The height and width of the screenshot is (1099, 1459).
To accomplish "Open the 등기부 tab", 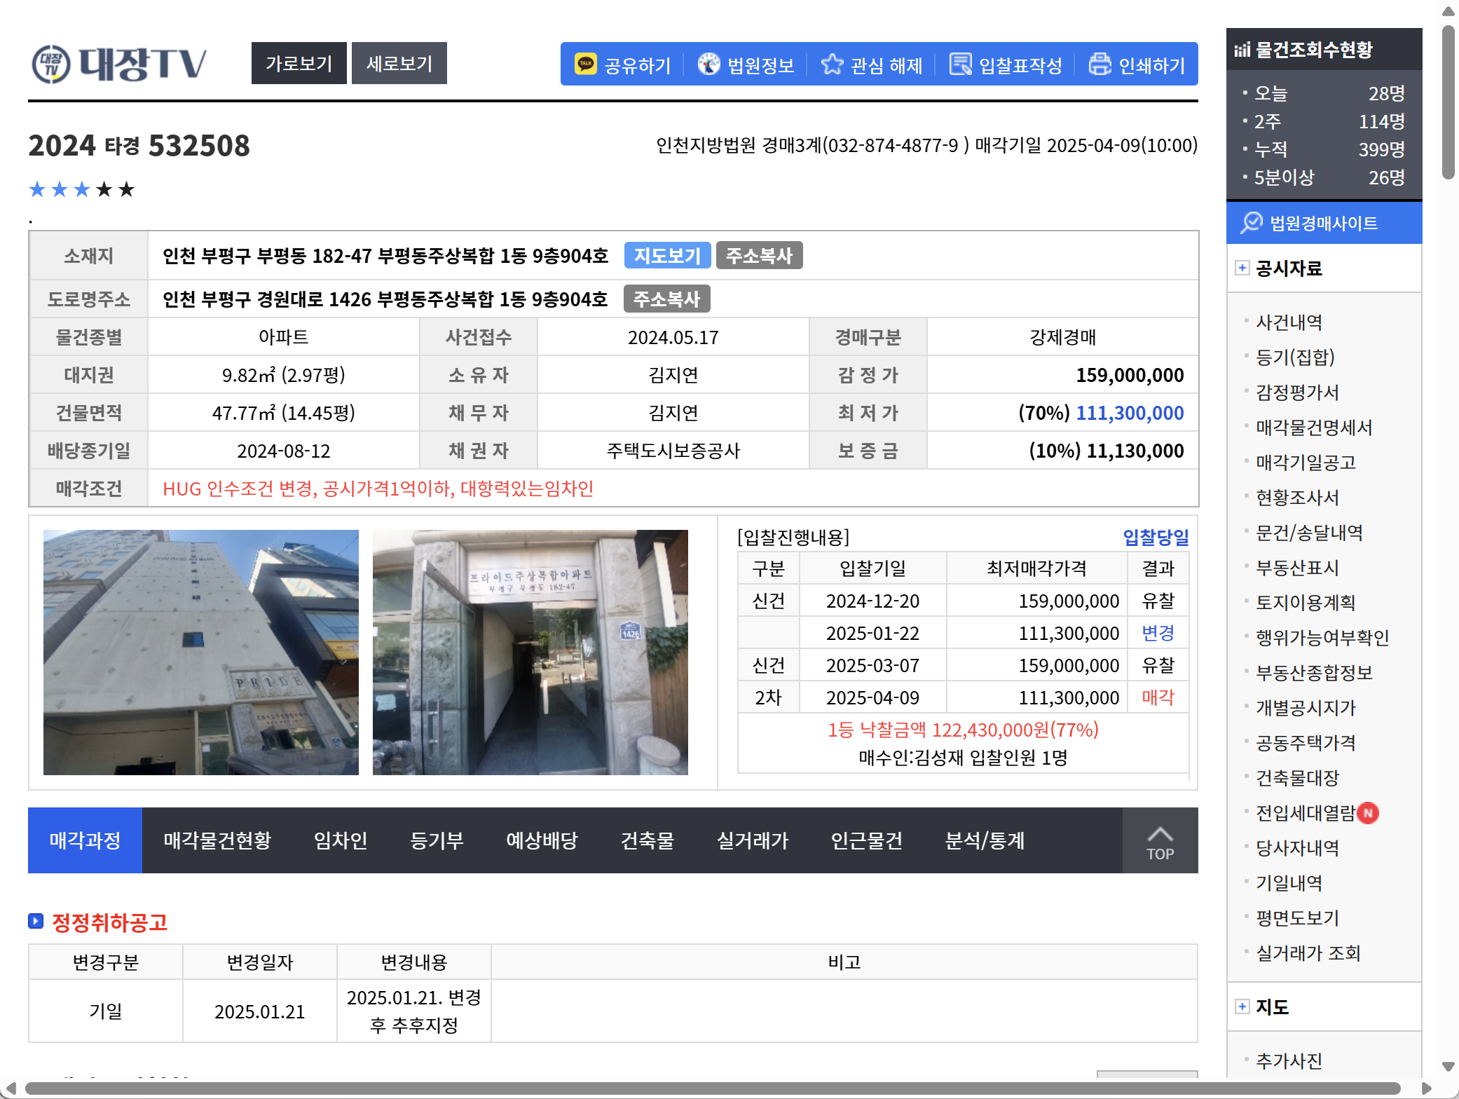I will (437, 840).
